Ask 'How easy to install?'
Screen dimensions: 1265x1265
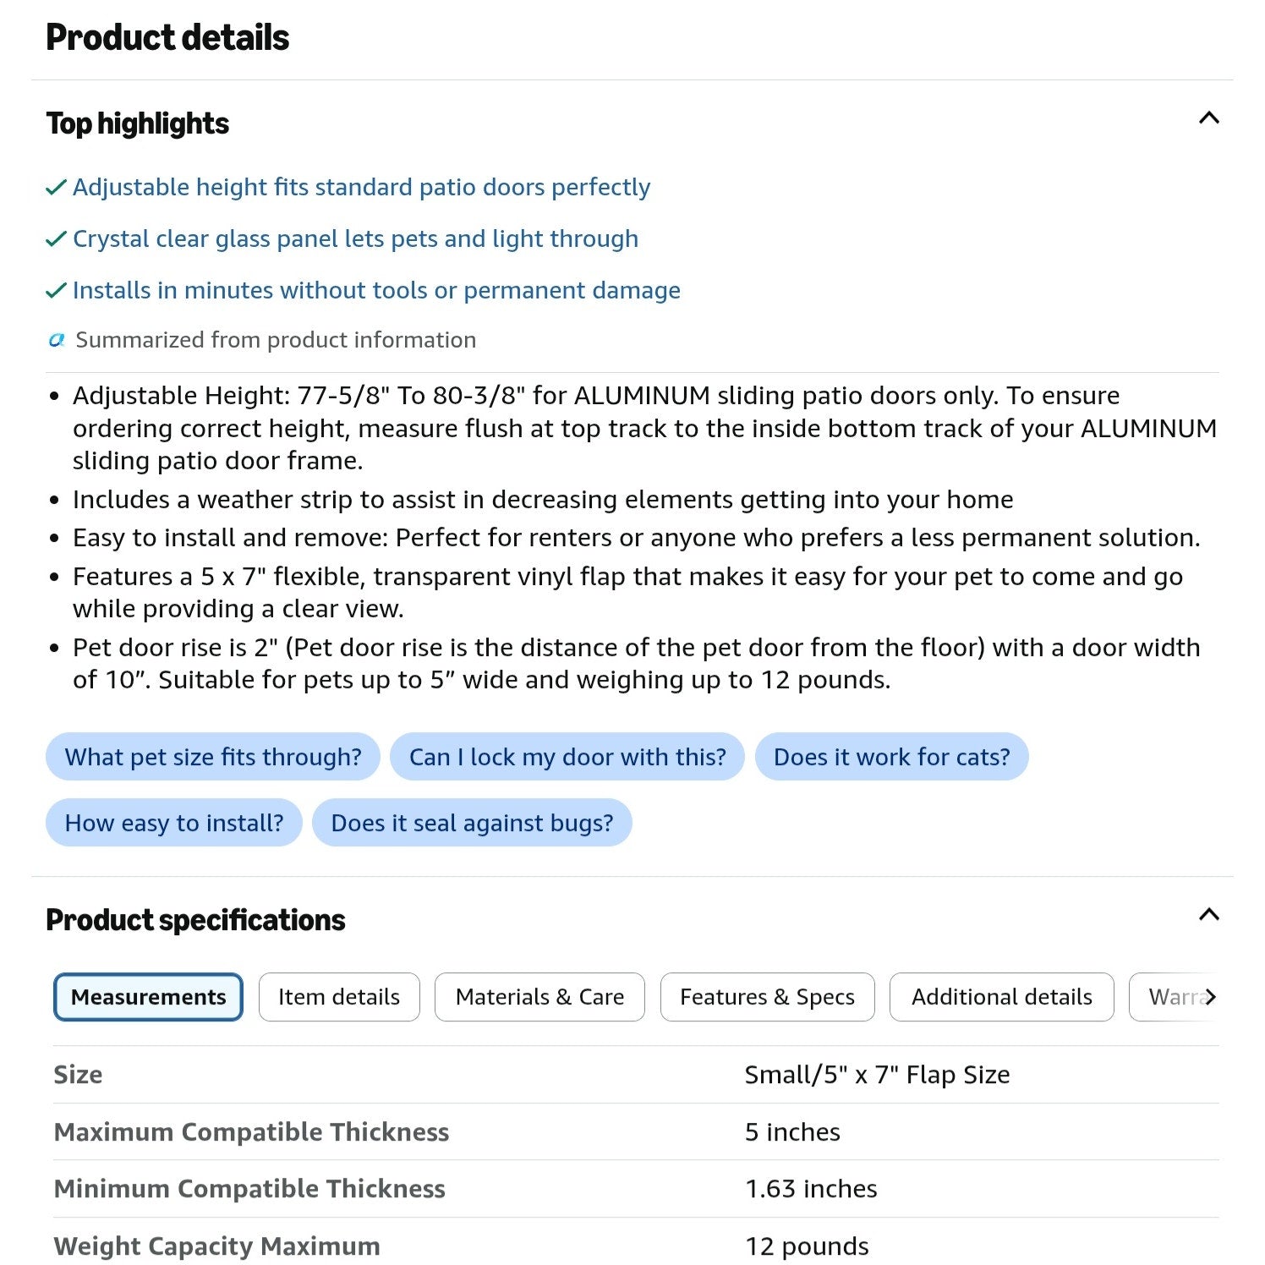coord(174,823)
